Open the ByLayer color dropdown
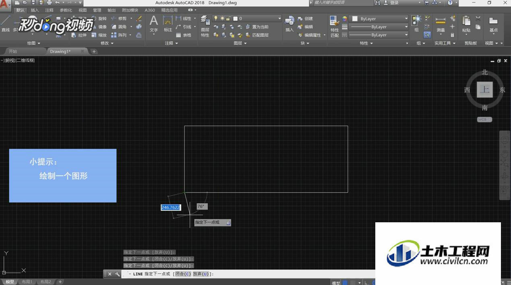This screenshot has height=285, width=511. pyautogui.click(x=406, y=19)
